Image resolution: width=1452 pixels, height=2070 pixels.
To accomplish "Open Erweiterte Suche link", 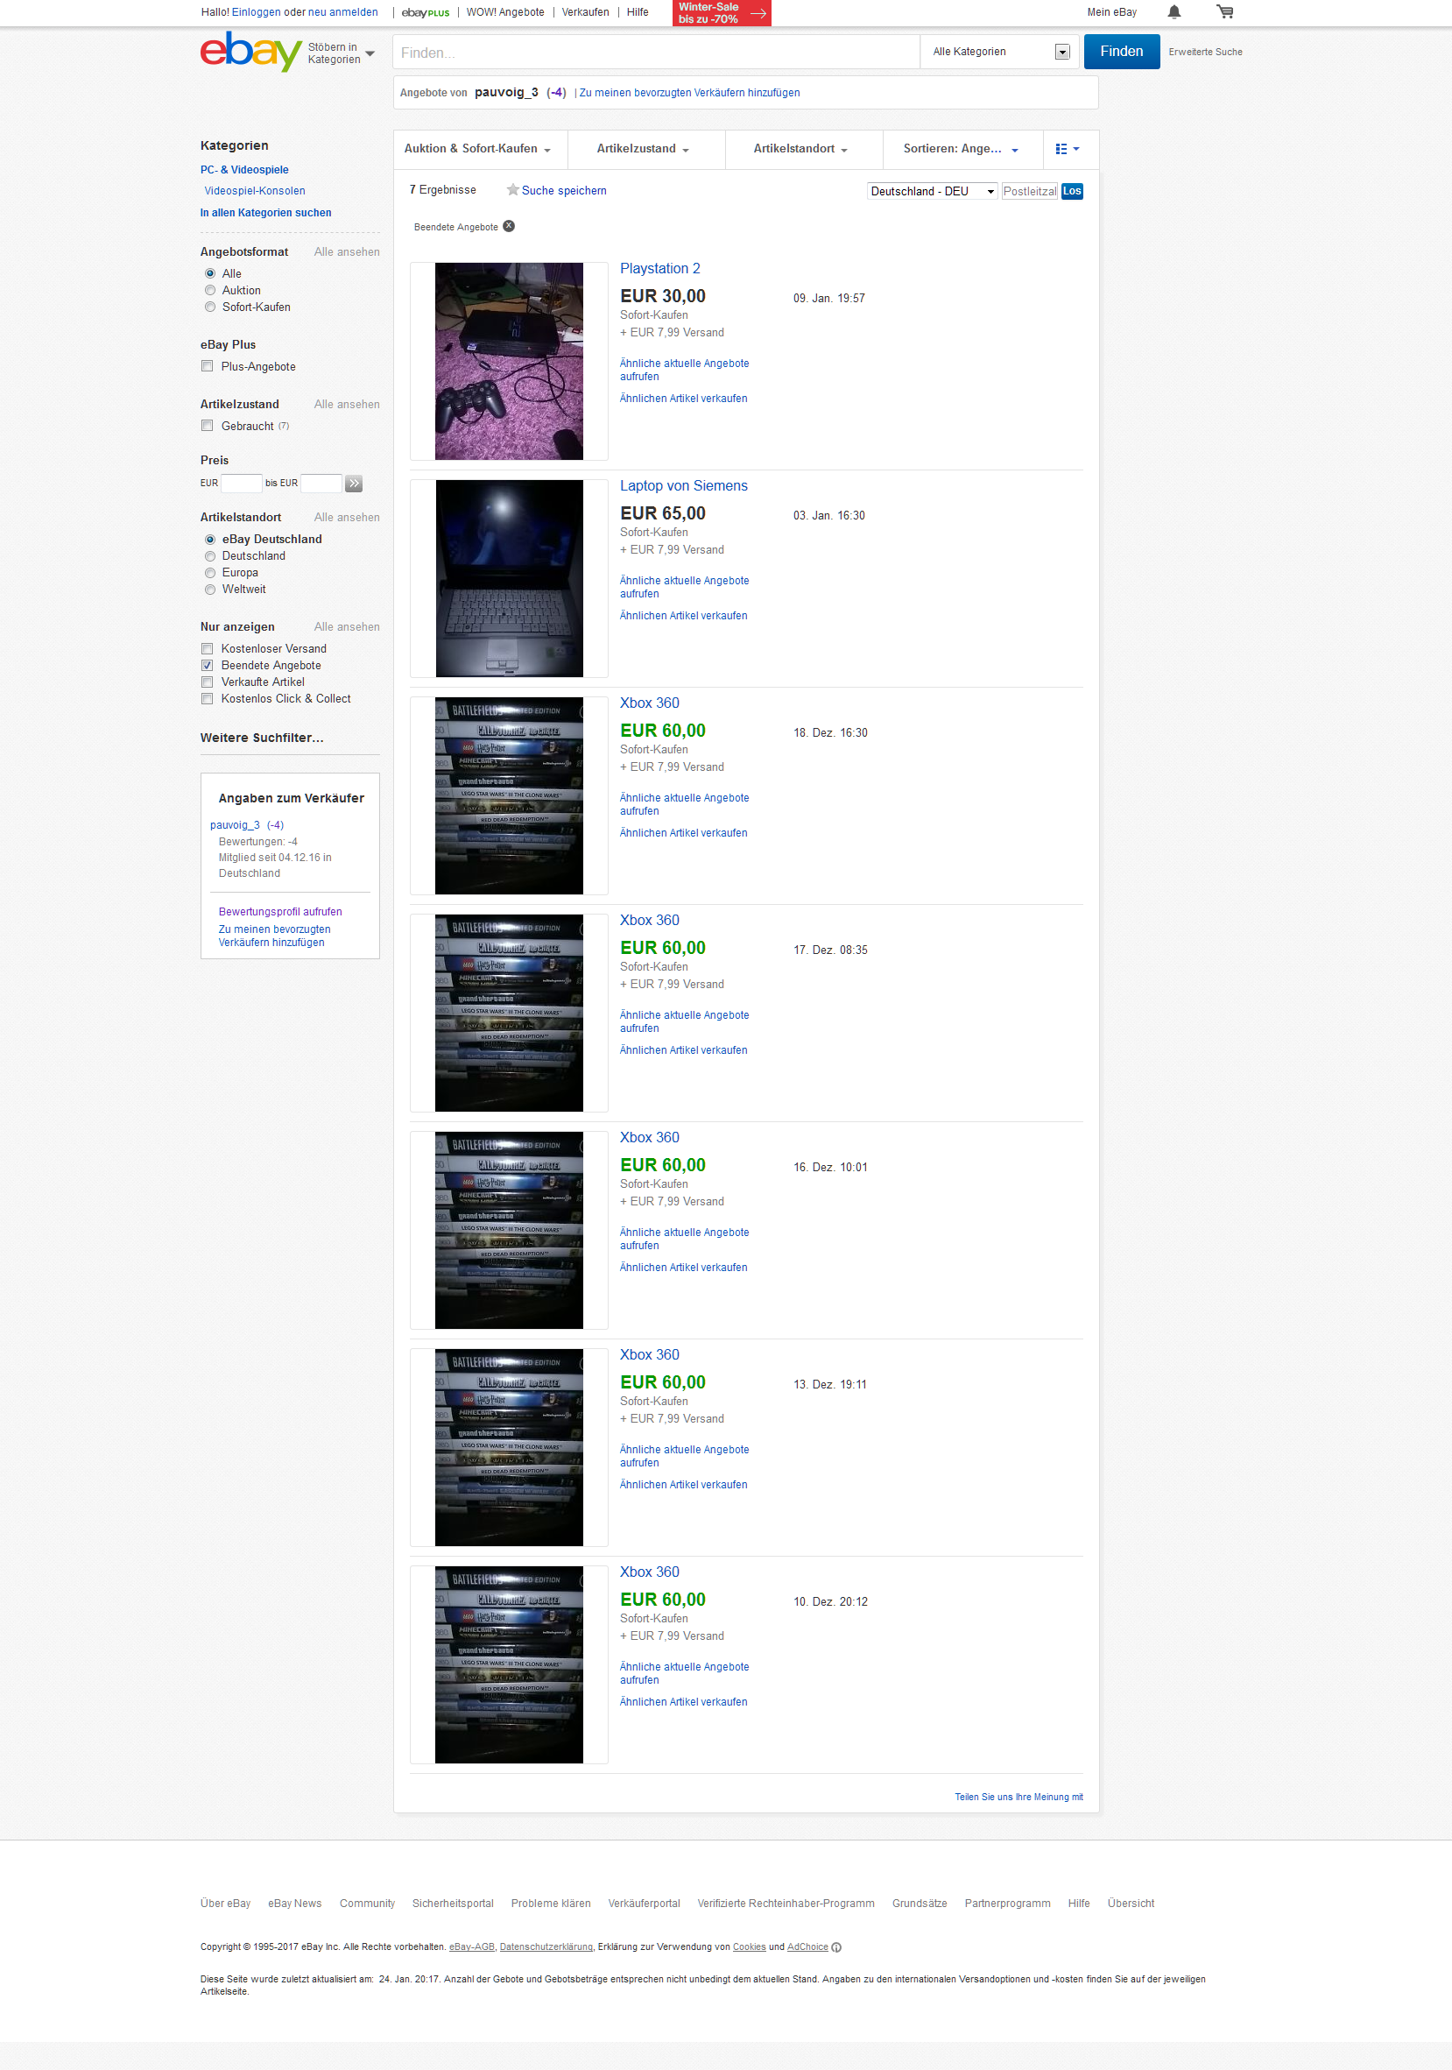I will point(1205,53).
